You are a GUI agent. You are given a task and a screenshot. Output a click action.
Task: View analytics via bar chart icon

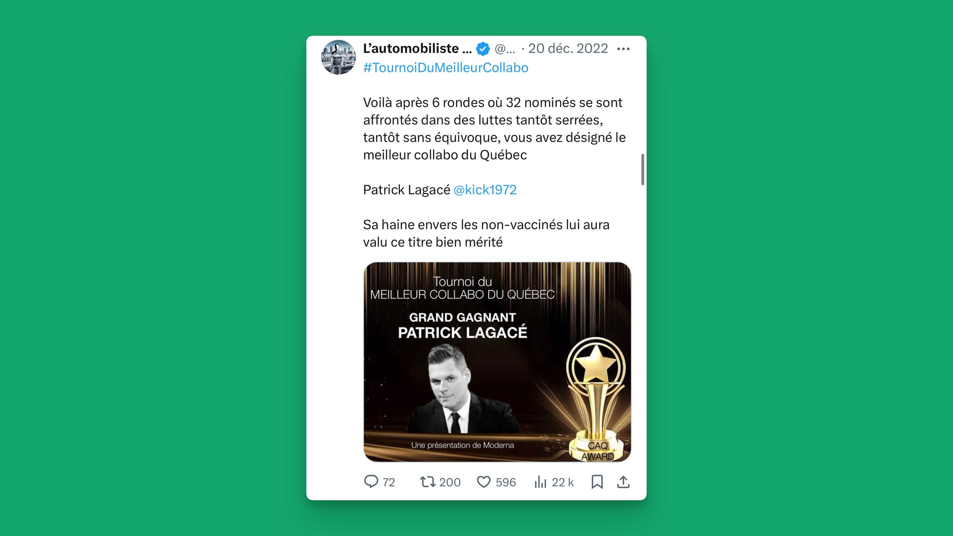tap(540, 482)
